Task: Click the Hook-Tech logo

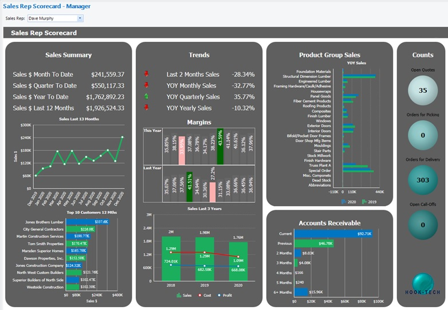Action: (423, 284)
